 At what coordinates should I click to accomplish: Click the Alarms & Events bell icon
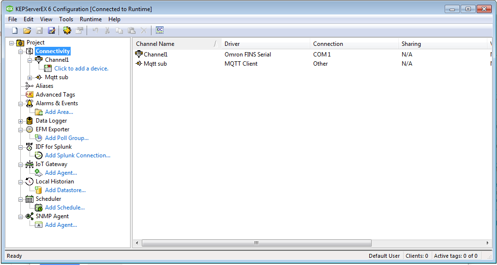(x=30, y=103)
